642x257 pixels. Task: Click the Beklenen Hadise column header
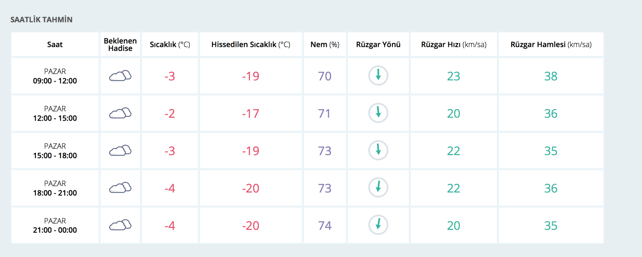[x=120, y=44]
